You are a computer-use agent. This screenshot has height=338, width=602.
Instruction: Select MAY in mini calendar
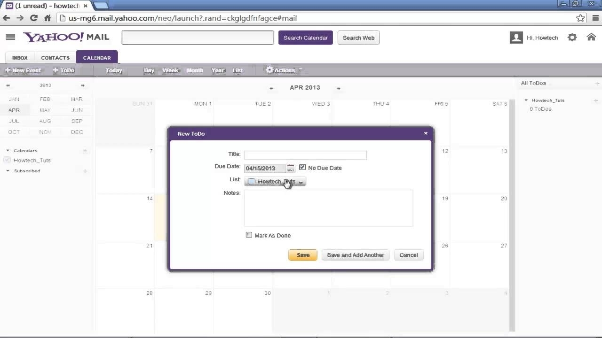click(45, 110)
